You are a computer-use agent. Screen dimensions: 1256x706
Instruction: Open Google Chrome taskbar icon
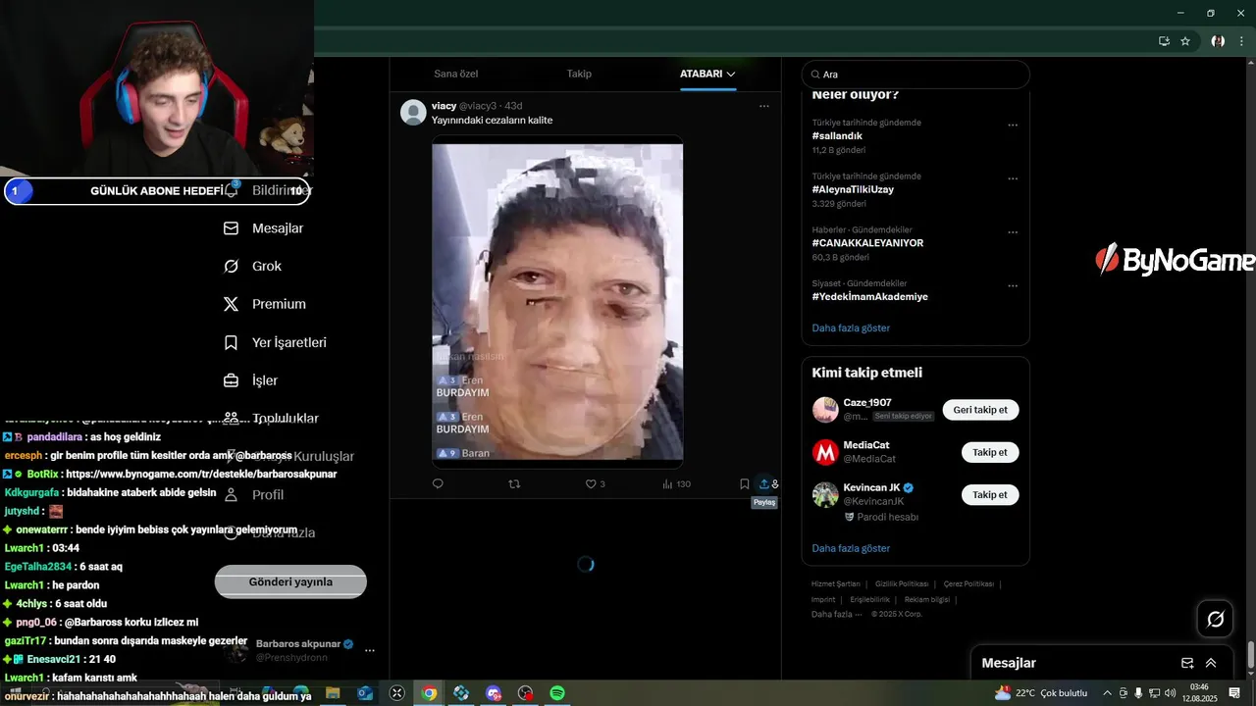429,693
